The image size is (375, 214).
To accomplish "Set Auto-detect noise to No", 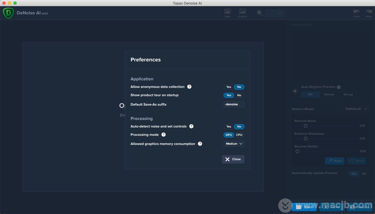I will [239, 127].
